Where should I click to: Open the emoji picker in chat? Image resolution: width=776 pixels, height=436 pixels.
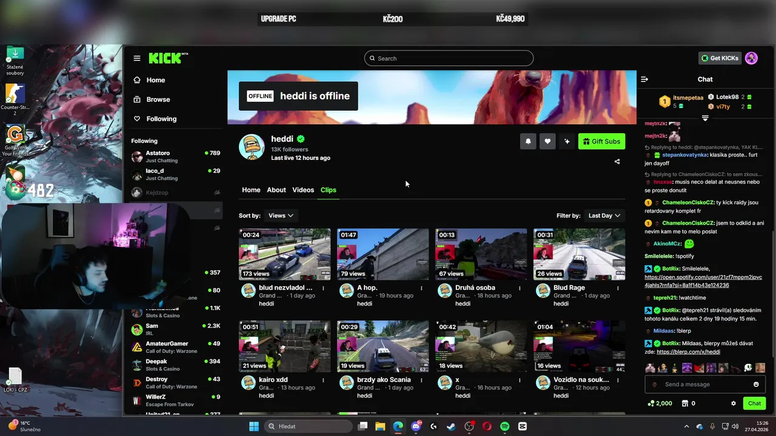click(756, 385)
